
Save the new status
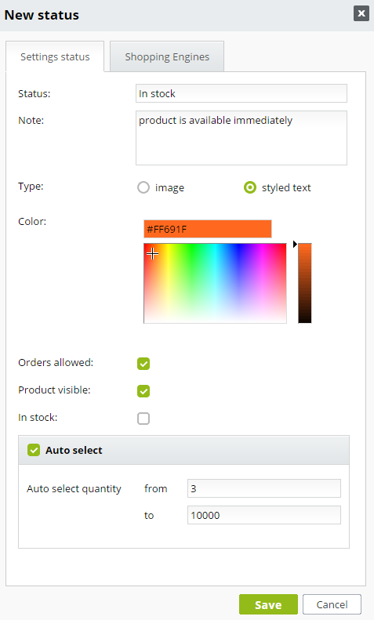pos(268,604)
